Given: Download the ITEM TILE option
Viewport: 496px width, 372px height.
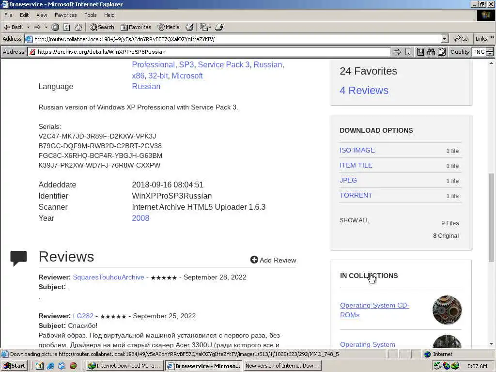Looking at the screenshot, I should coord(356,165).
